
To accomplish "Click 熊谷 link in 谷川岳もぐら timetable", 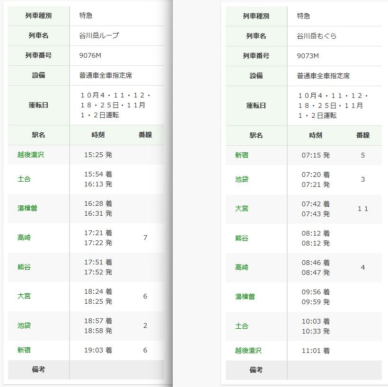I will tap(242, 238).
